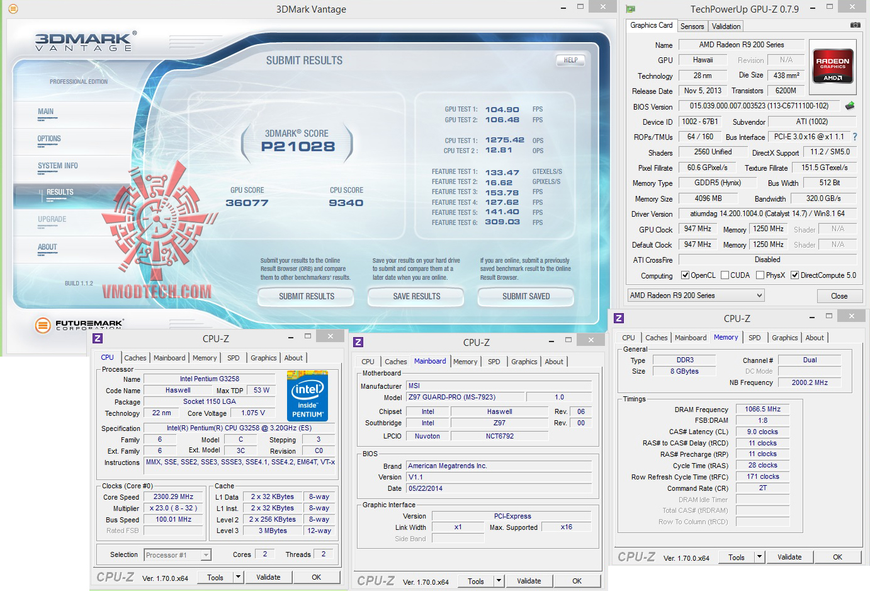Click the GPU-Z Close button
Image resolution: width=870 pixels, height=591 pixels.
point(839,296)
